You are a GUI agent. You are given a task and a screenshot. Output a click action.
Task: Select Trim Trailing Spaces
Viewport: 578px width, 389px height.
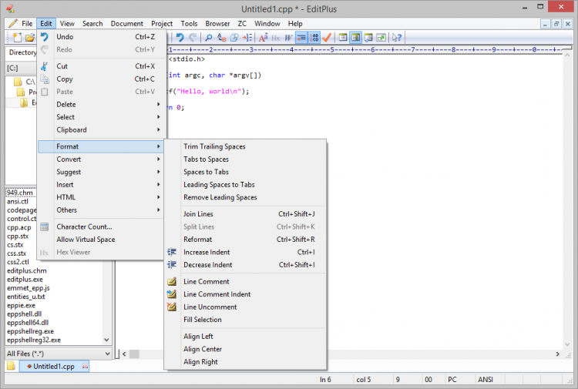(x=214, y=146)
